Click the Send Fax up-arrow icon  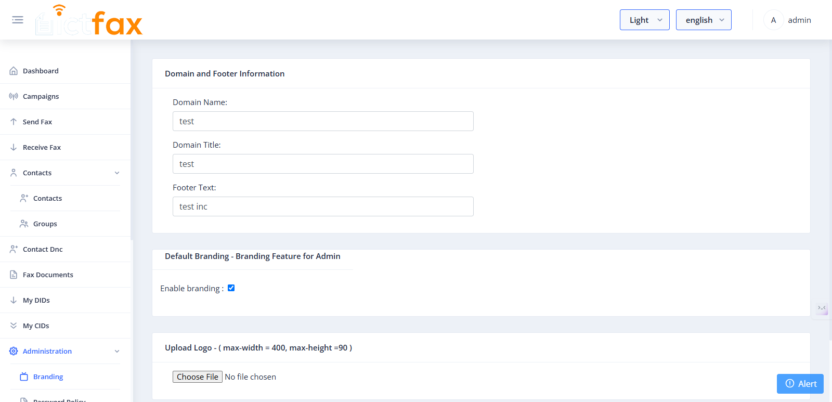(x=14, y=122)
